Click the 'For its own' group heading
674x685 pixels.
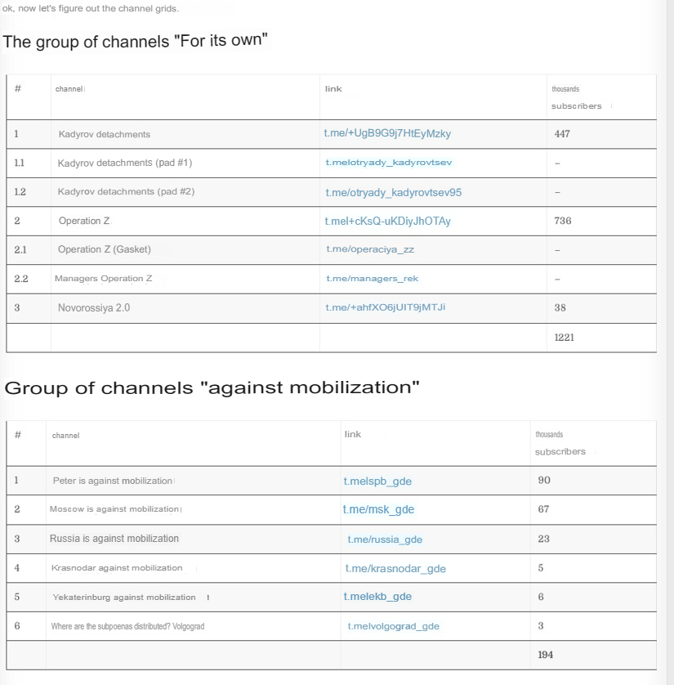pyautogui.click(x=135, y=41)
